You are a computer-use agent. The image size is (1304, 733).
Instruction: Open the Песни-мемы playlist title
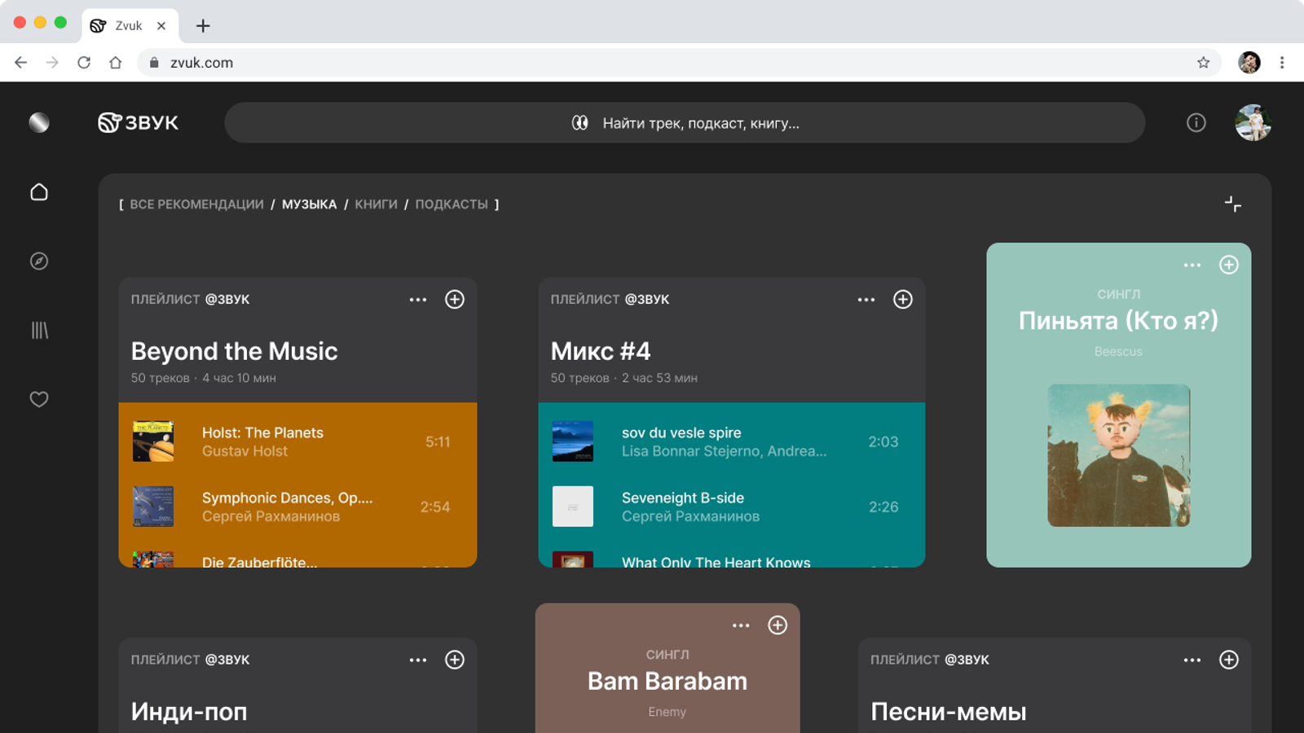tap(949, 712)
